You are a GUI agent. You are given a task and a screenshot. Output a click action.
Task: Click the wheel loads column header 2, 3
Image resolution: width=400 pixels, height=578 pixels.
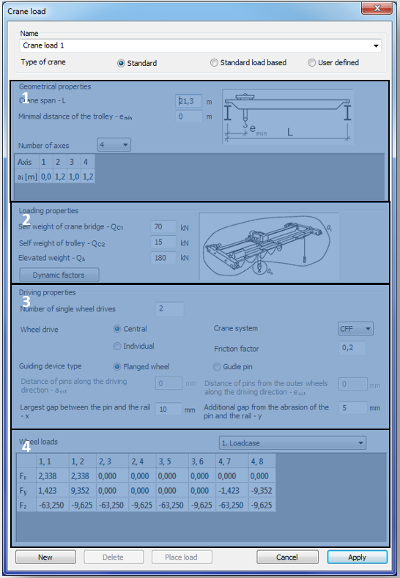tap(112, 461)
